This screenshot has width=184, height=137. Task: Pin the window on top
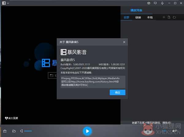[x=163, y=3]
